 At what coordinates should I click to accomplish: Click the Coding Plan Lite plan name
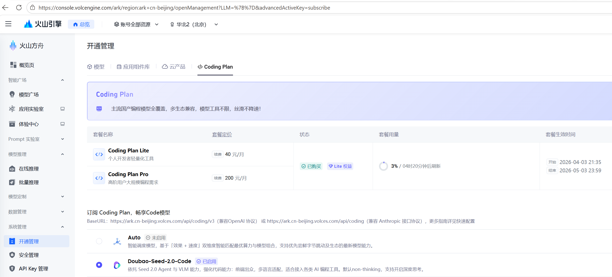click(x=129, y=150)
